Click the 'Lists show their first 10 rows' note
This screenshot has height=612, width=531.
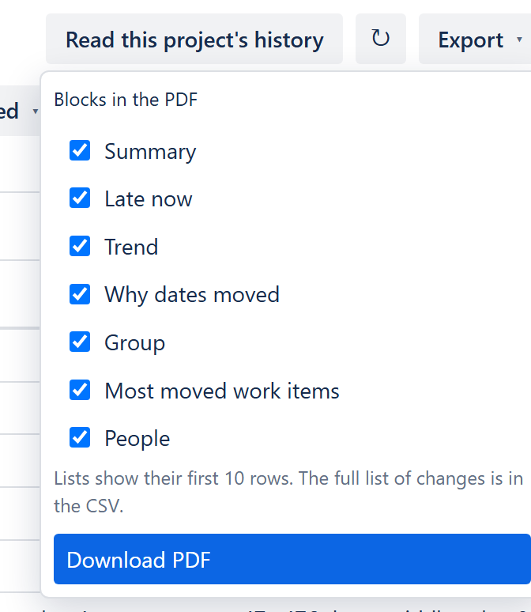point(288,492)
